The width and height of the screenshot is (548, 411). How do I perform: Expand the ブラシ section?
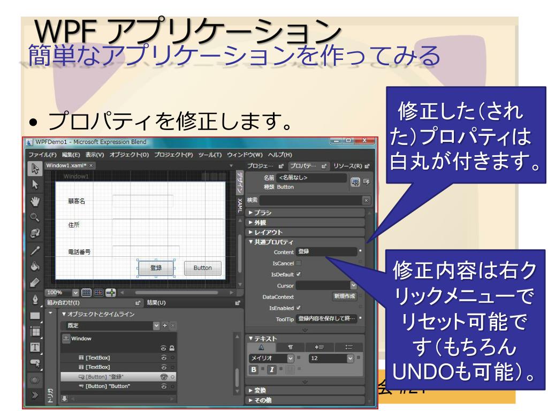250,212
